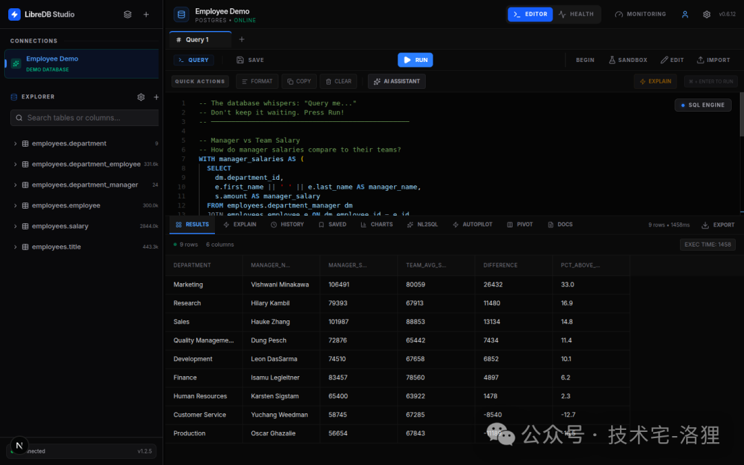Click the table icon of employees.department_manager
Viewport: 744px width, 465px height.
[x=25, y=185]
